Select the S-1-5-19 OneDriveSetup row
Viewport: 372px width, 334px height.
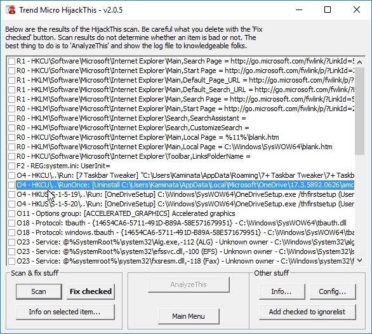point(185,194)
